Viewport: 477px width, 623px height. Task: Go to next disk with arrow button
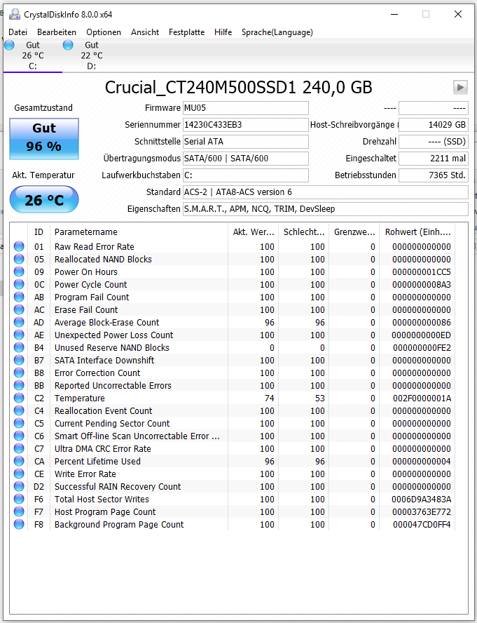point(460,87)
